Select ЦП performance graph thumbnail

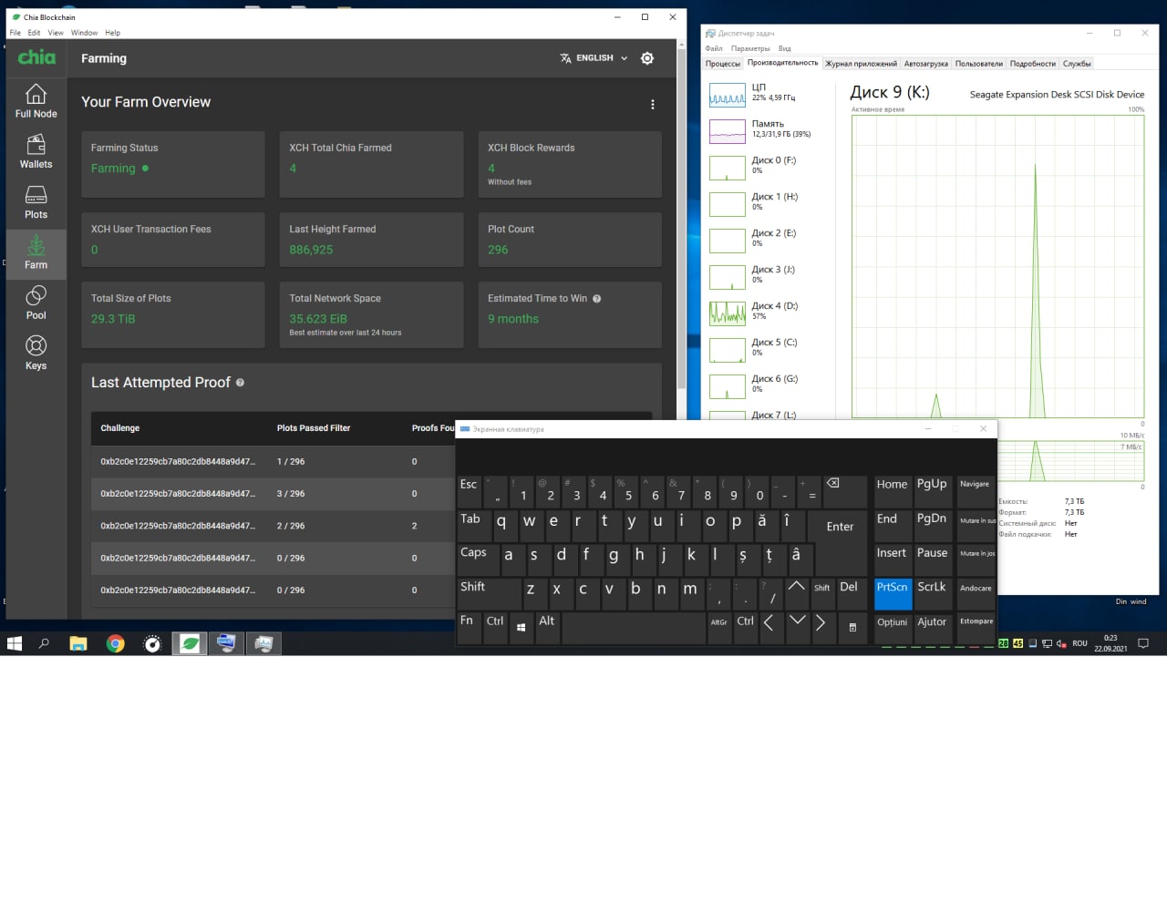pos(728,95)
